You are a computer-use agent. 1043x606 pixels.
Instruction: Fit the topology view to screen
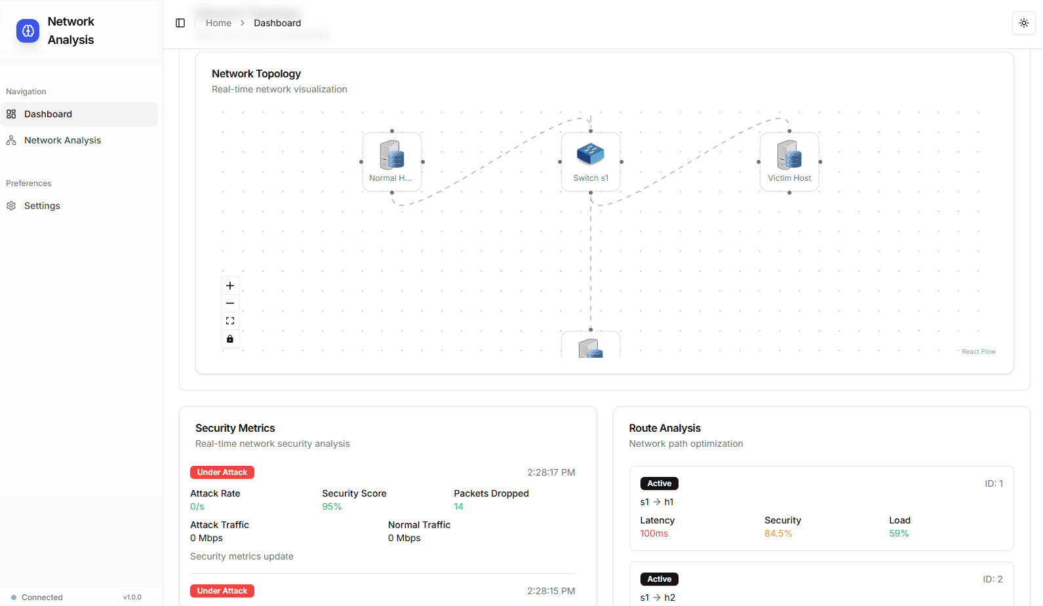point(230,321)
